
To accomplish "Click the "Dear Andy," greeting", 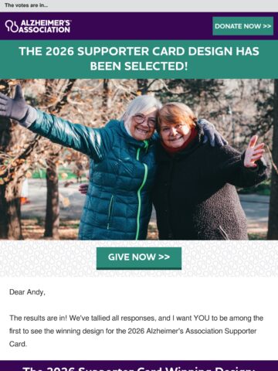I will click(x=27, y=292).
